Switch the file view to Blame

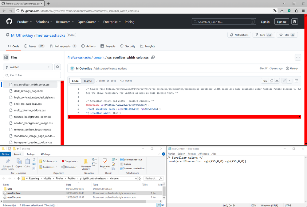coord(88,81)
